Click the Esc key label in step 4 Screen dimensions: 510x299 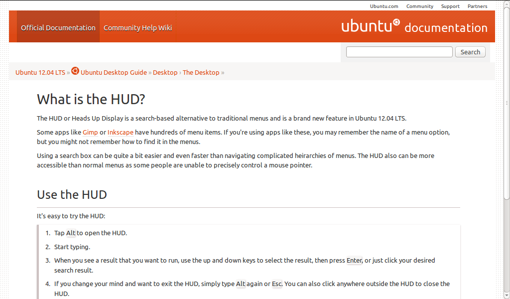(277, 284)
